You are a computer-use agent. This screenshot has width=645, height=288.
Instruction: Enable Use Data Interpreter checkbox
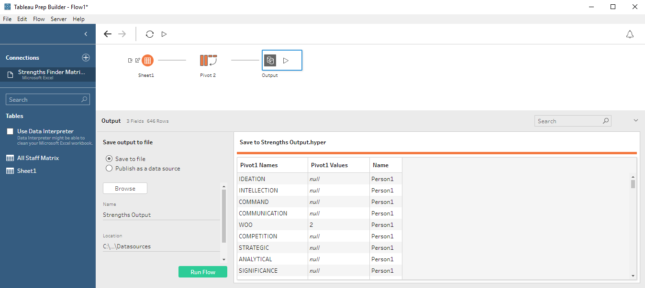[x=10, y=131]
